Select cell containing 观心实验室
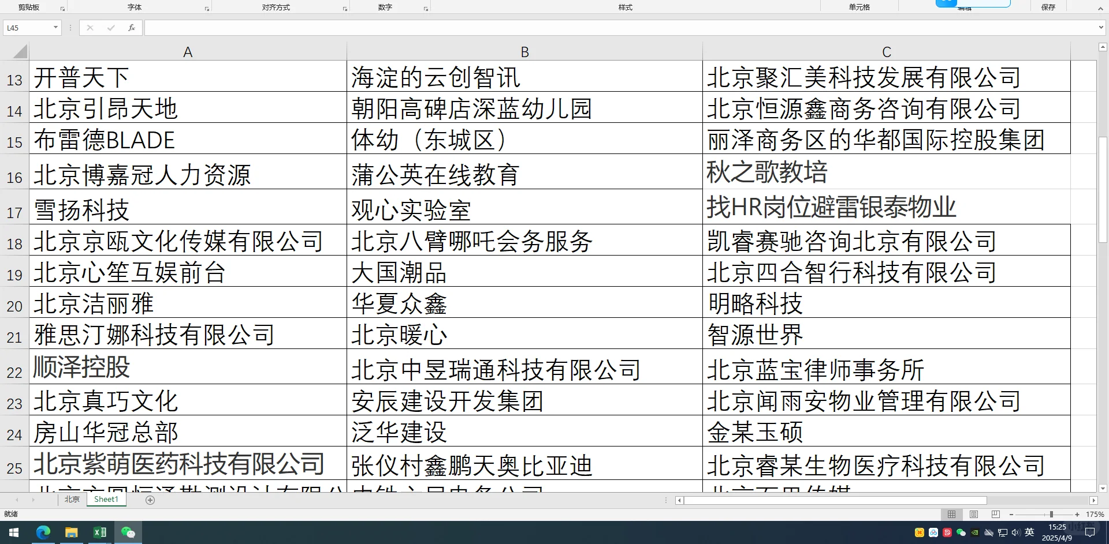1109x544 pixels. [524, 208]
